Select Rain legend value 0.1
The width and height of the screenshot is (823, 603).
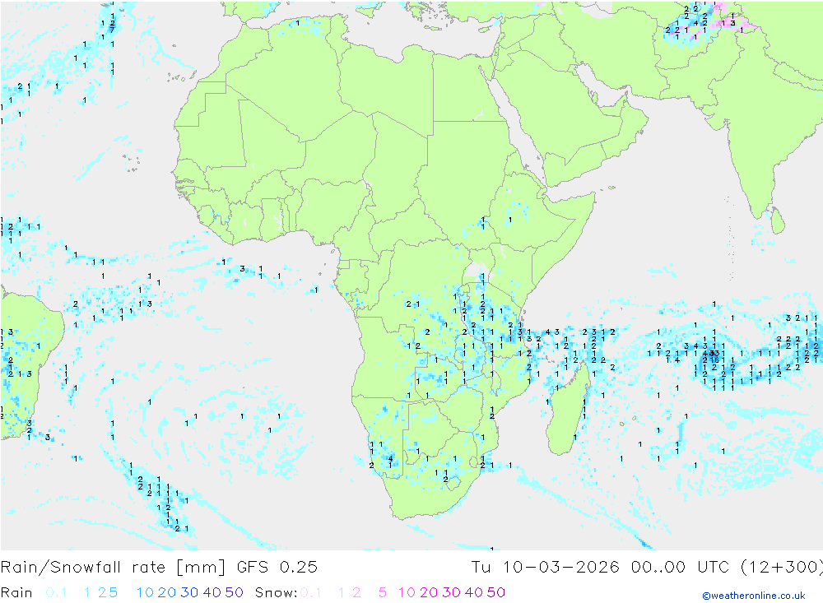[x=56, y=592]
